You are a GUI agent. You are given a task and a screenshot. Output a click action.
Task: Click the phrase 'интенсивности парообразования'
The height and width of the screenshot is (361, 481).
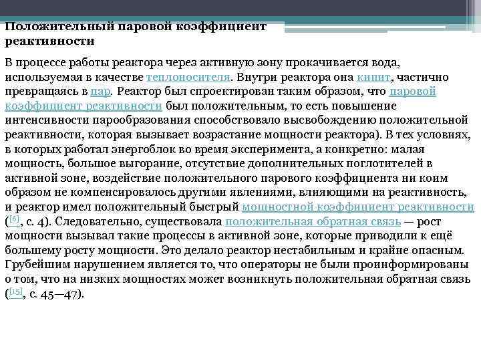[x=98, y=120]
